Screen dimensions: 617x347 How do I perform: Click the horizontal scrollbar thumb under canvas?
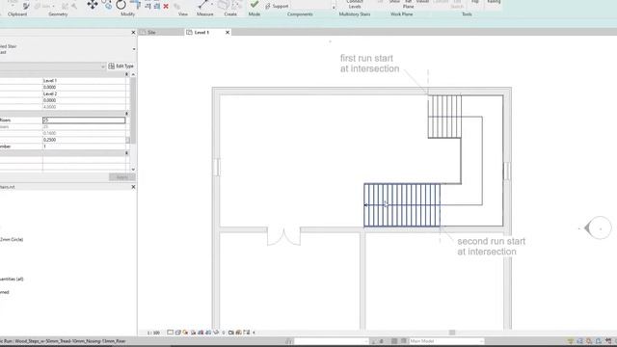452,333
